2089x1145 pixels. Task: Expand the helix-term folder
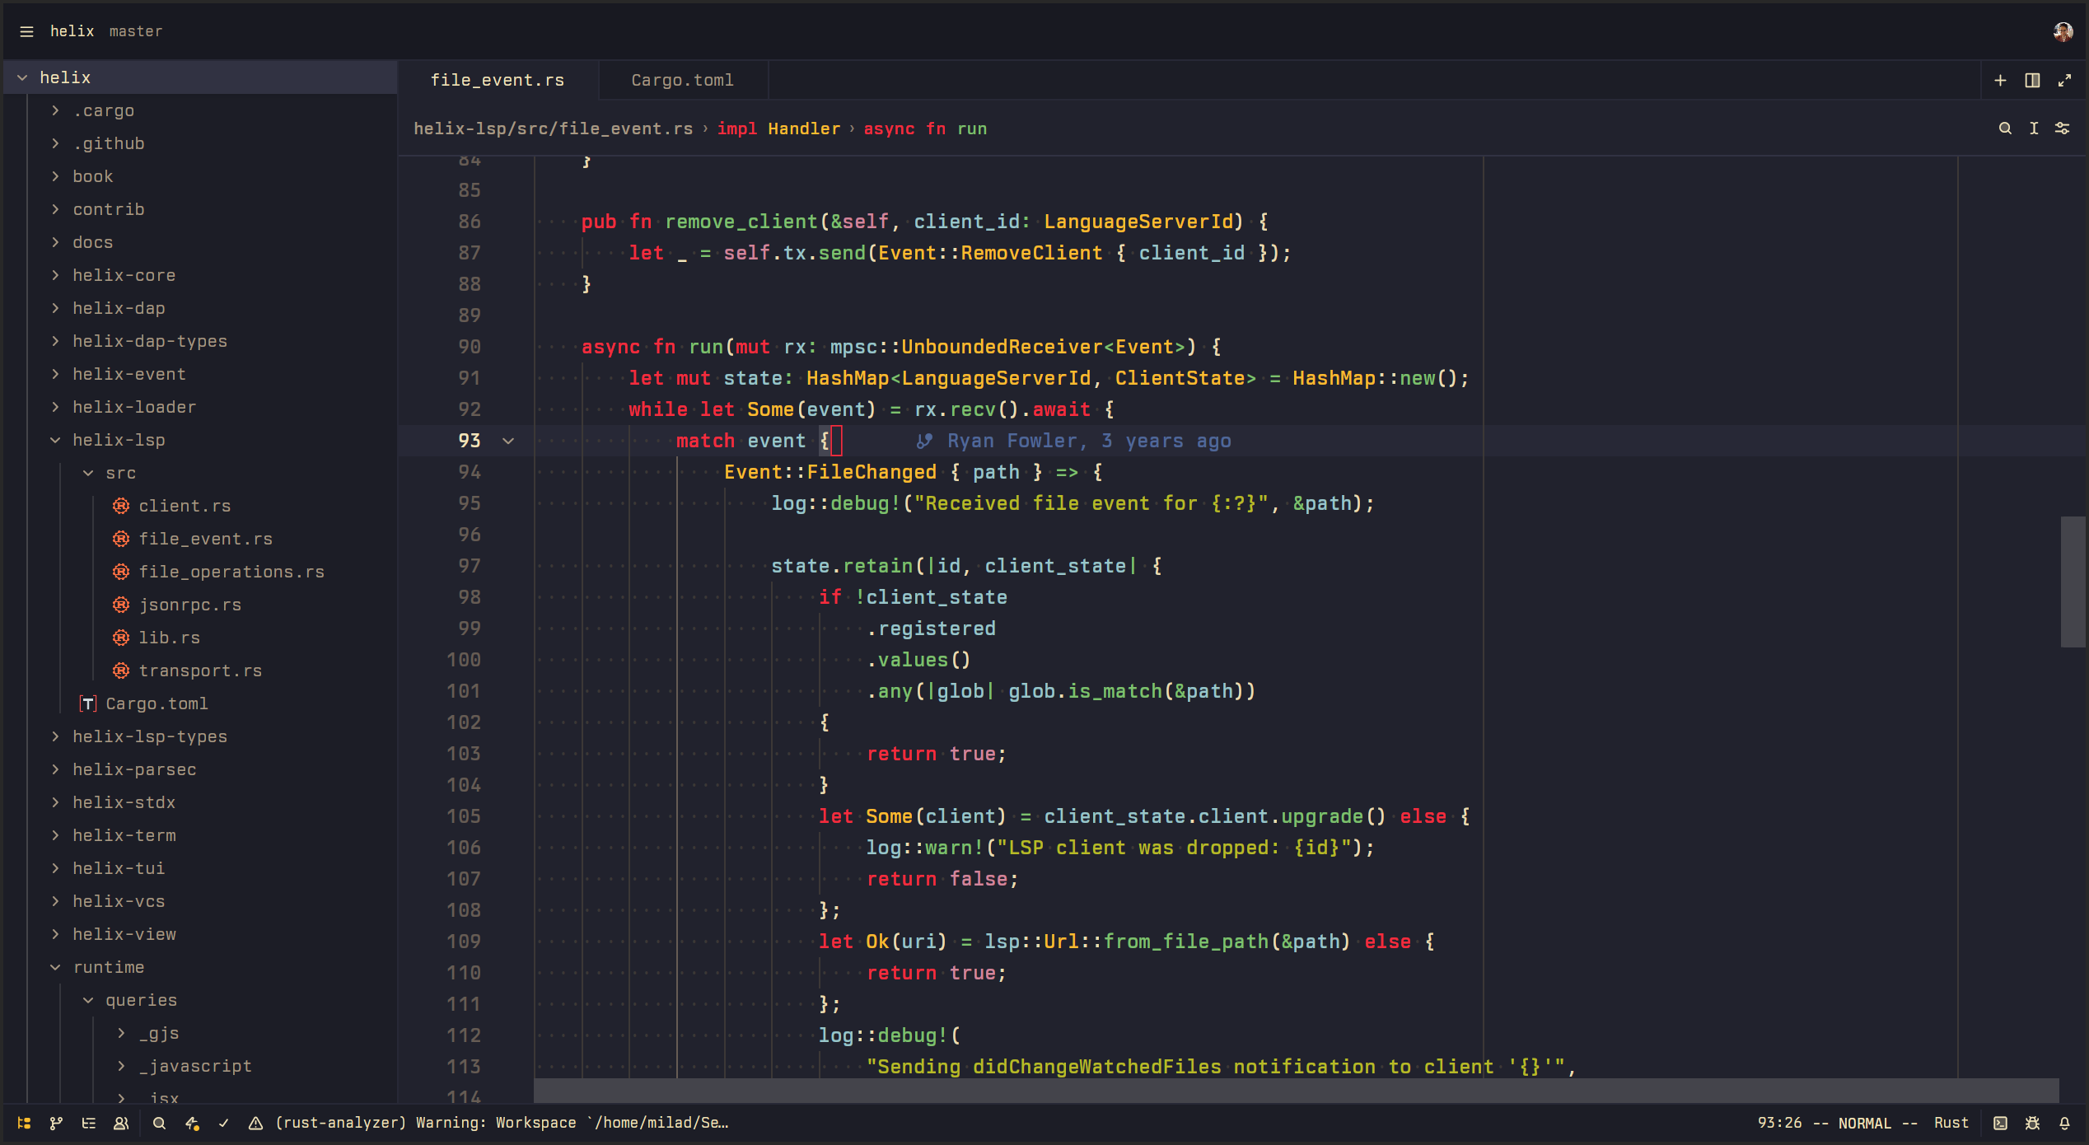(55, 835)
